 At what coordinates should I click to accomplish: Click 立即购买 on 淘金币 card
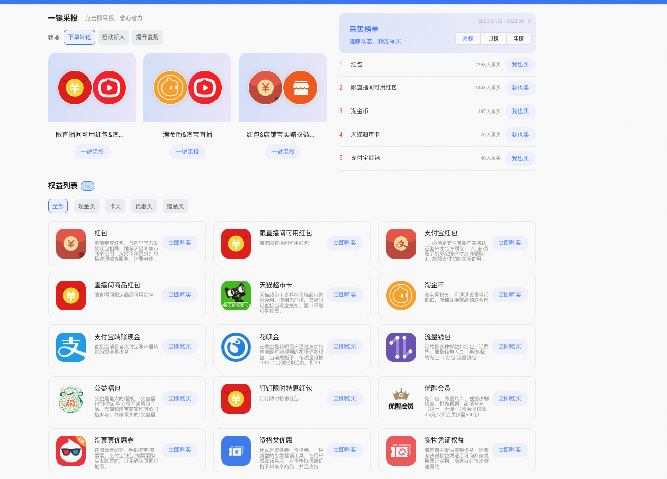point(510,294)
